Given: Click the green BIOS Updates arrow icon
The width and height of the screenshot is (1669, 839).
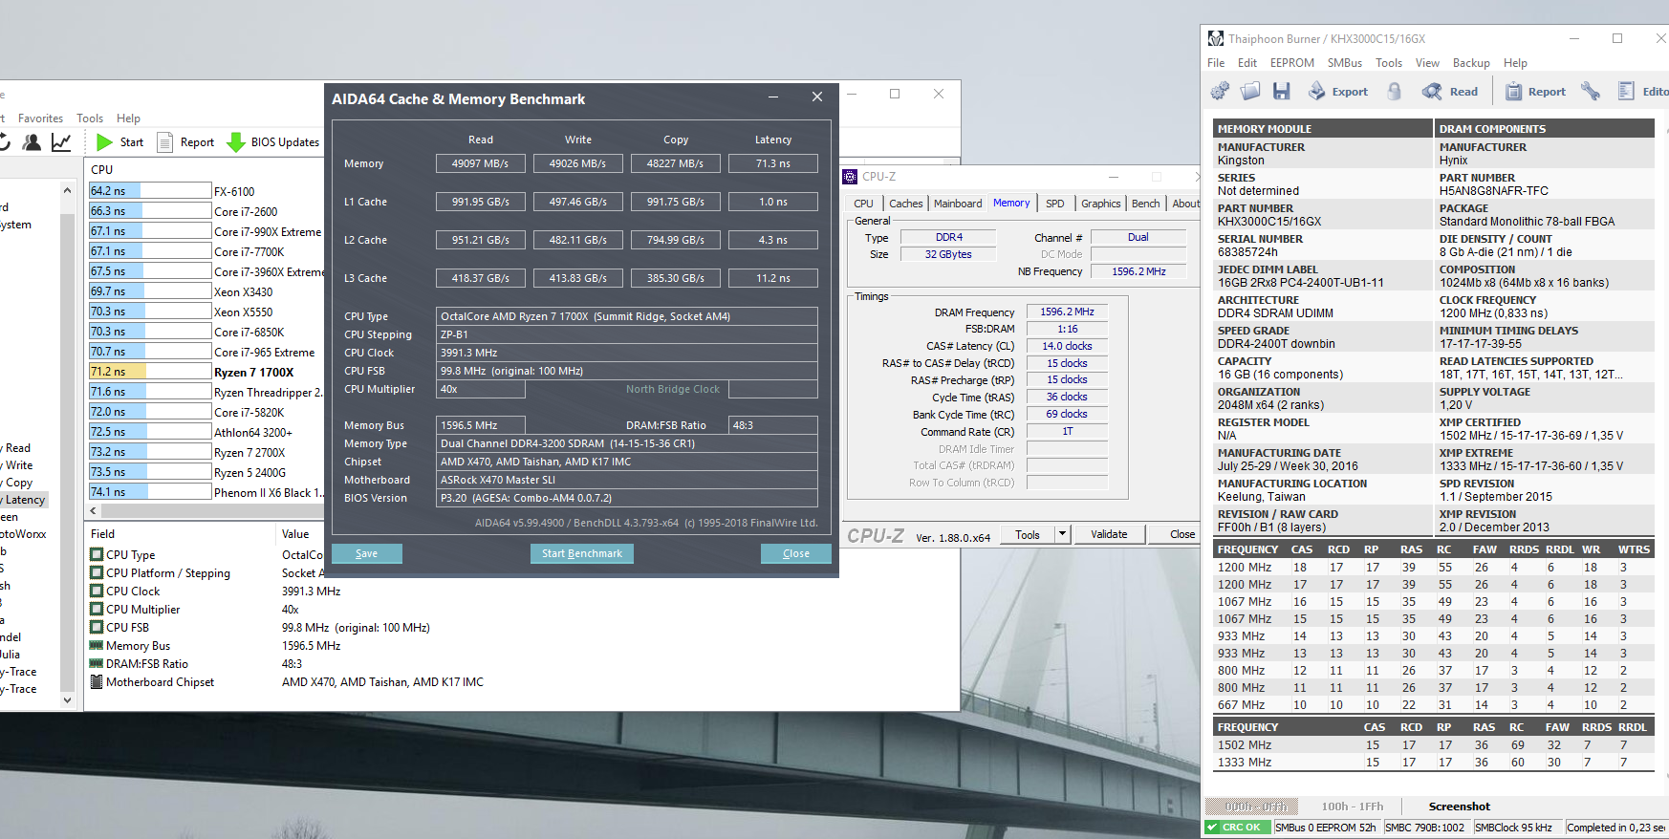Looking at the screenshot, I should tap(236, 142).
